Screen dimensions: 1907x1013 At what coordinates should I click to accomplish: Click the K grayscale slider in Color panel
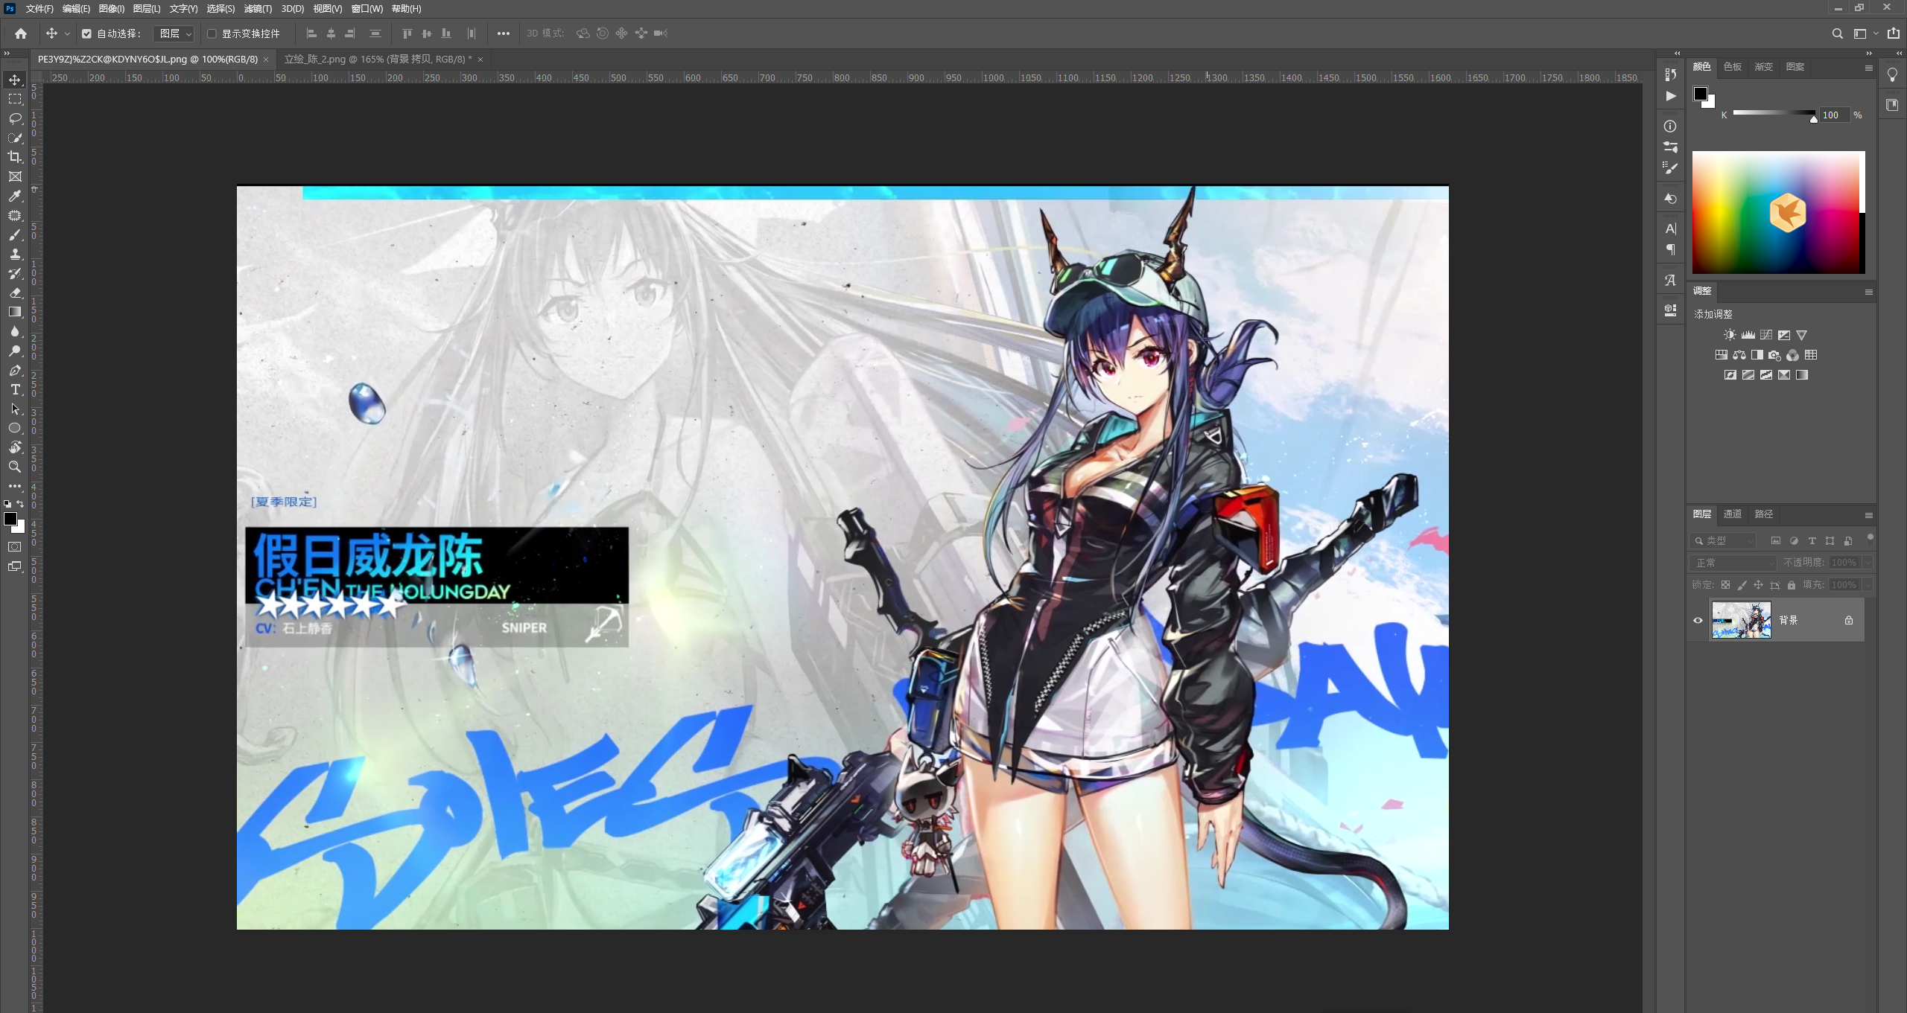(x=1774, y=113)
